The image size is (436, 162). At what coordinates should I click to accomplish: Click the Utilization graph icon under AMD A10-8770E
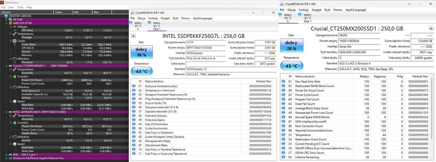[15, 59]
